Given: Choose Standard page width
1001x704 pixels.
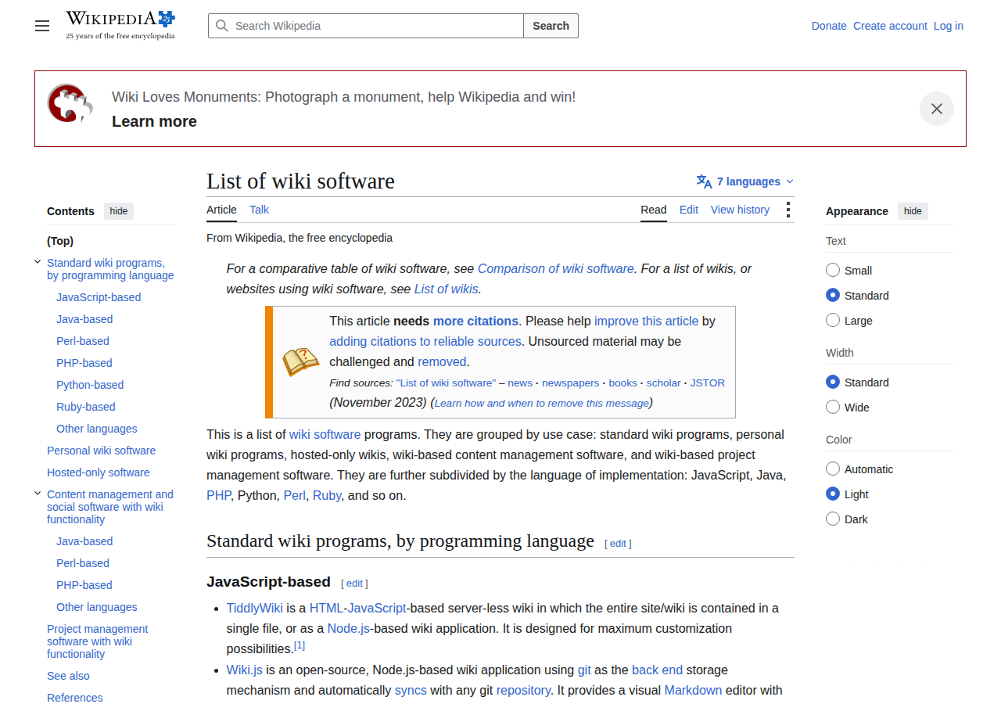Looking at the screenshot, I should tap(833, 382).
